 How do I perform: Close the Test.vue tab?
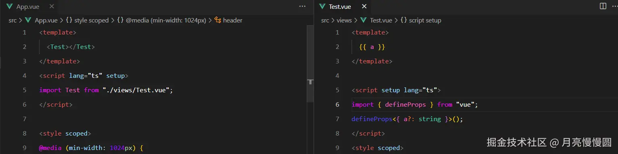pyautogui.click(x=364, y=6)
